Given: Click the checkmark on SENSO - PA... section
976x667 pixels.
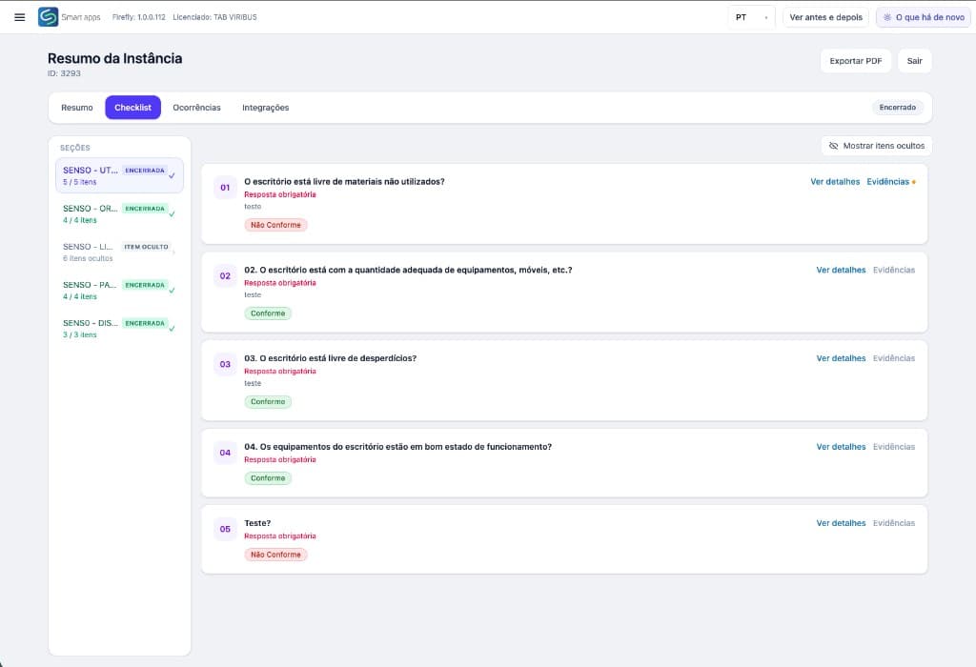Looking at the screenshot, I should point(172,291).
